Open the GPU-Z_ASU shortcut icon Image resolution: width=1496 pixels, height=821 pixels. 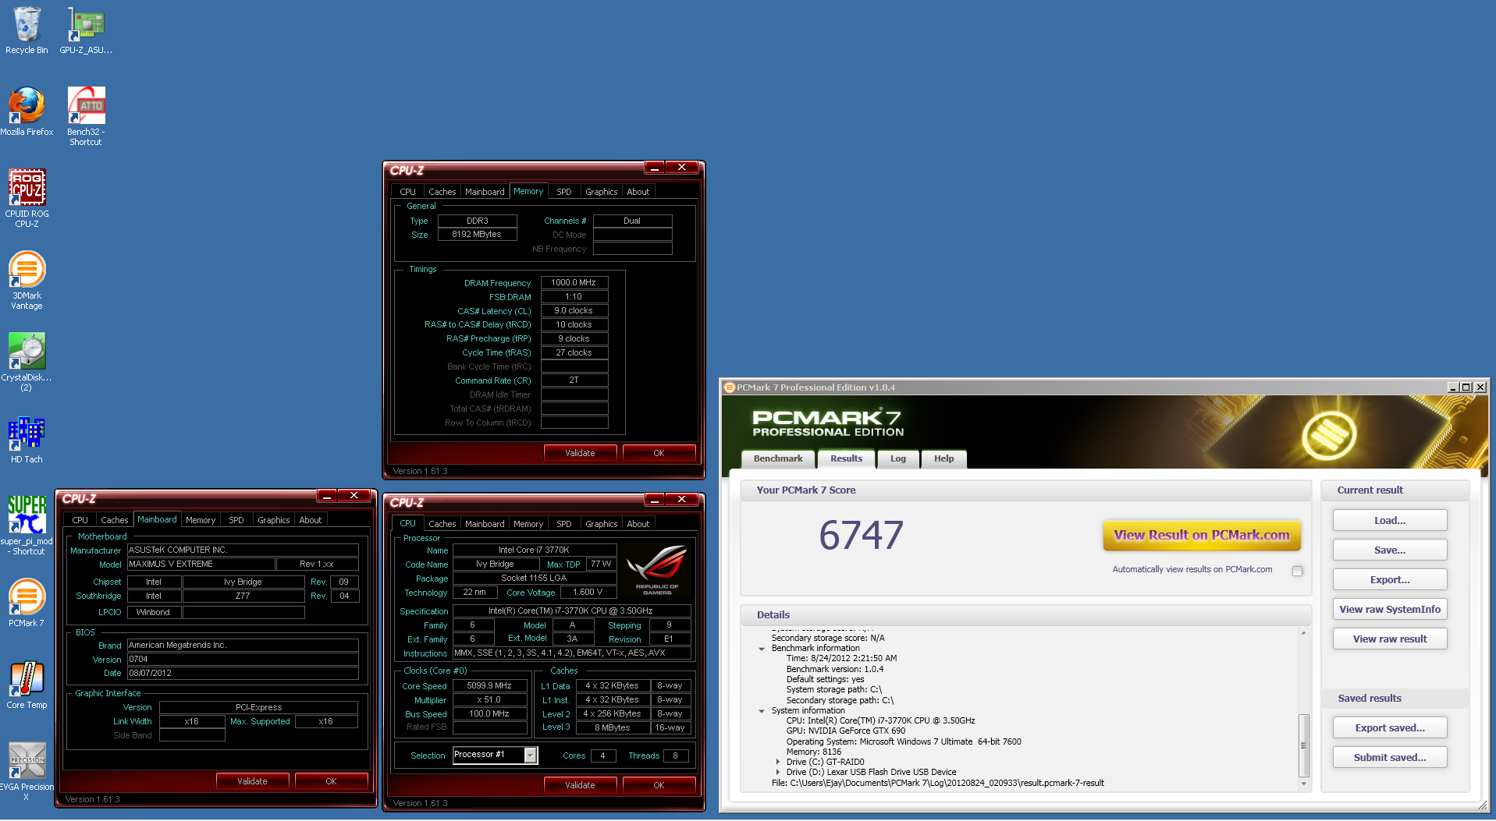click(x=86, y=30)
